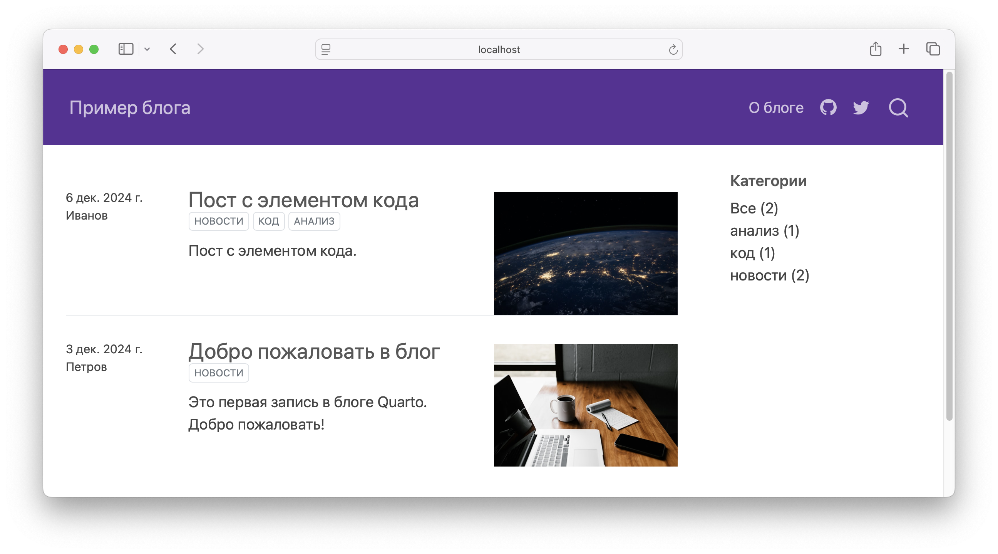Click the vertical page scrollbar

coord(949,245)
